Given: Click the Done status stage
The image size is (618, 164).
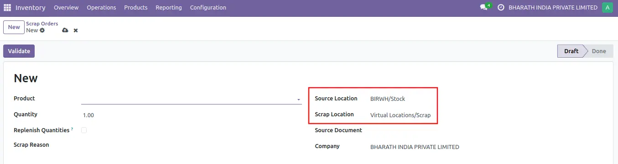Looking at the screenshot, I should [599, 51].
